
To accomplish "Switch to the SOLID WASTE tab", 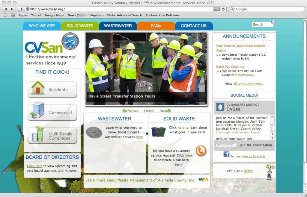I will [x=80, y=26].
